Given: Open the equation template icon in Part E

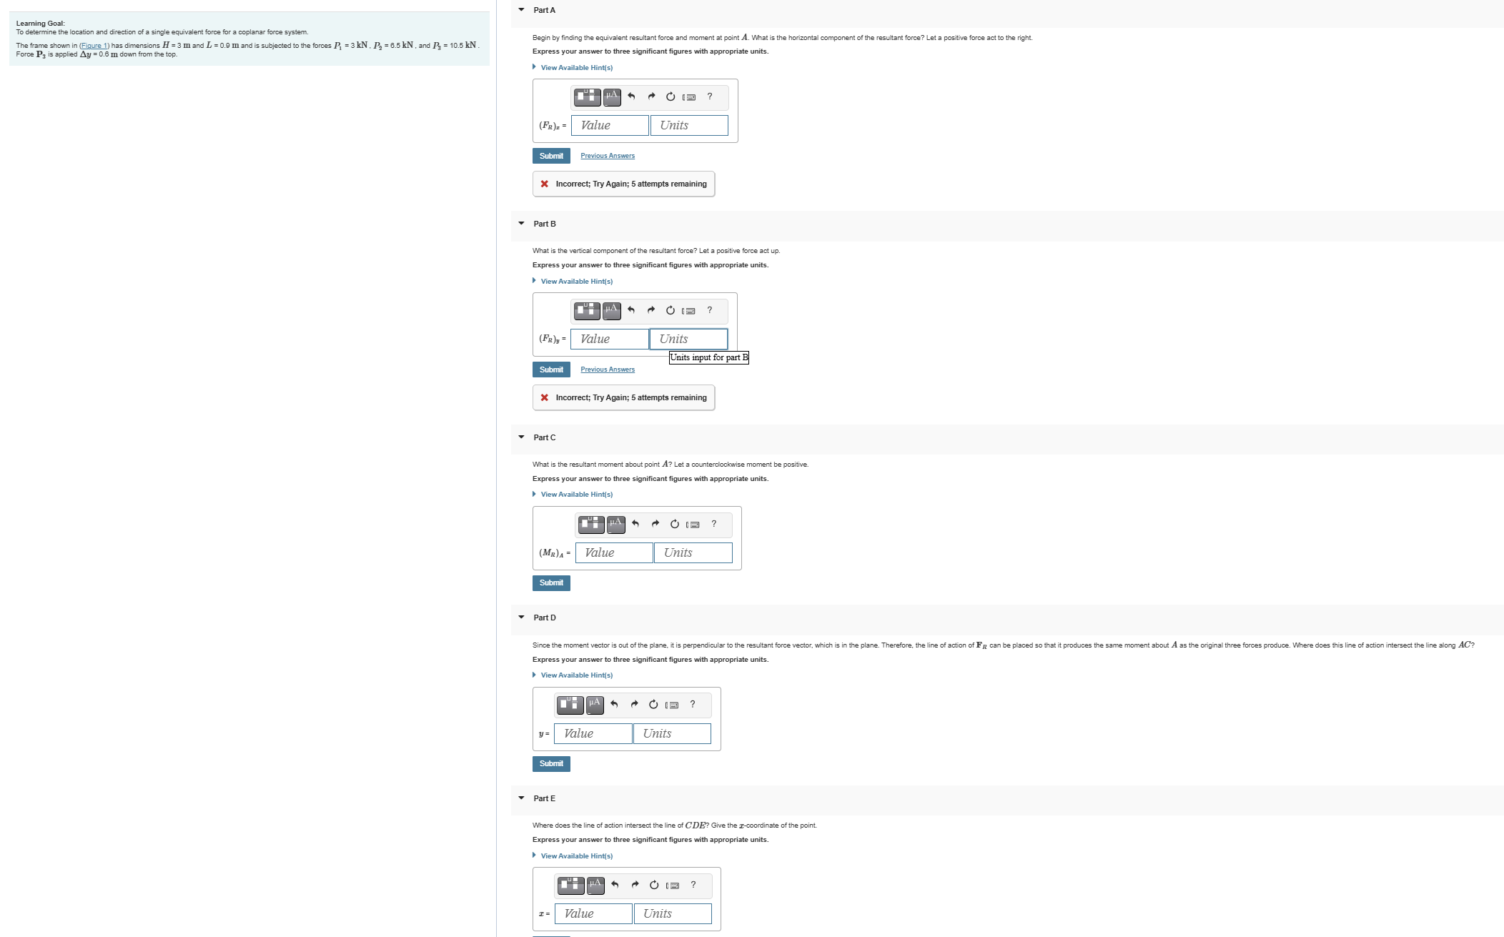Looking at the screenshot, I should click(570, 886).
